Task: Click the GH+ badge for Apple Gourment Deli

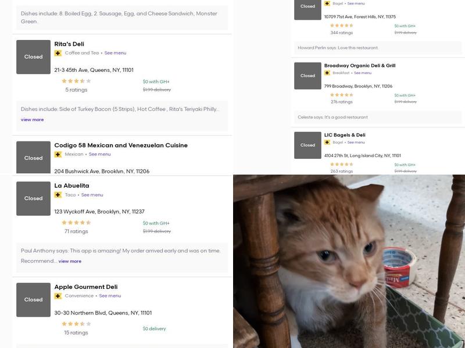Action: (x=58, y=296)
